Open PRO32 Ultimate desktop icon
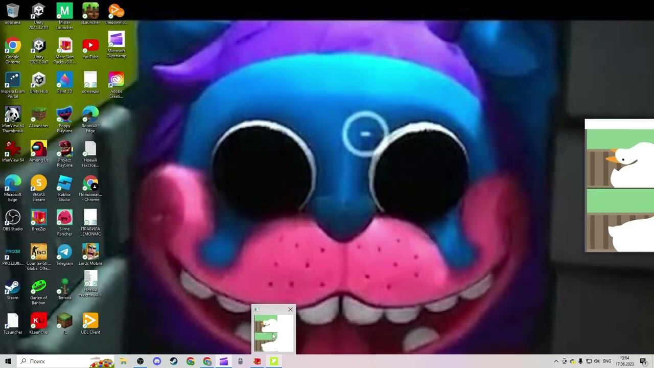 coord(13,255)
